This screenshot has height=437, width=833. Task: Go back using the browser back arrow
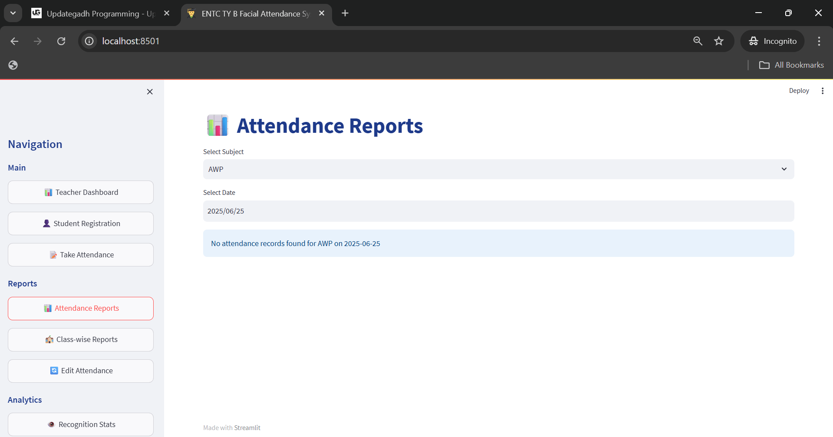coord(14,41)
